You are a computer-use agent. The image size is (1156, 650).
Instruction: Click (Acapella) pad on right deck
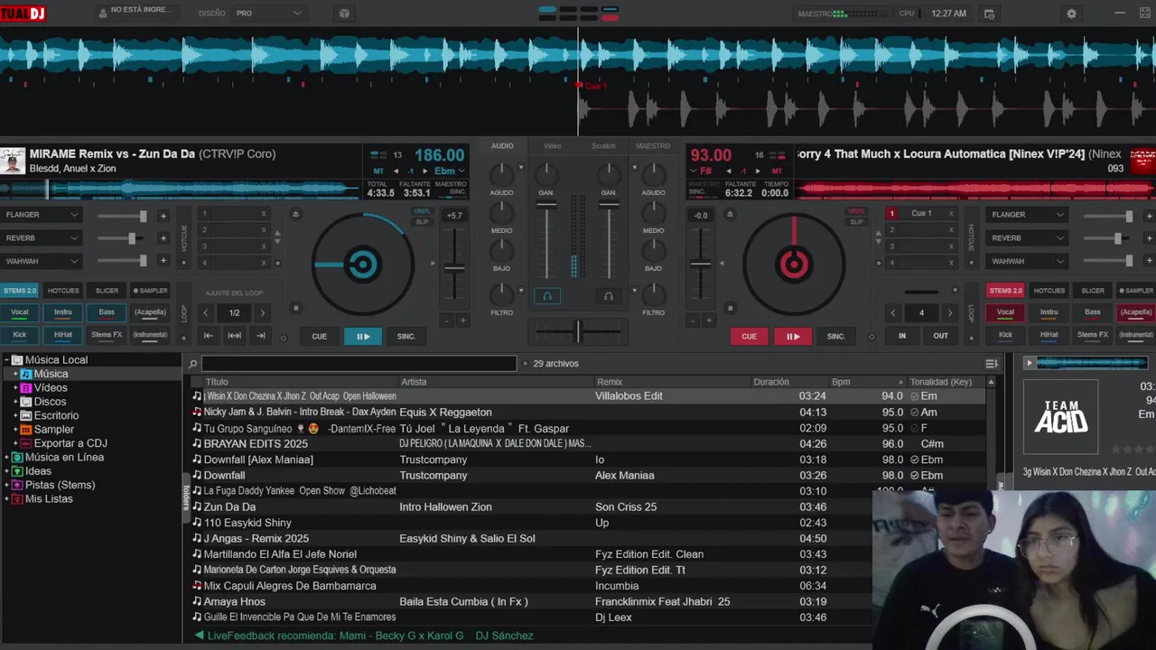1135,312
